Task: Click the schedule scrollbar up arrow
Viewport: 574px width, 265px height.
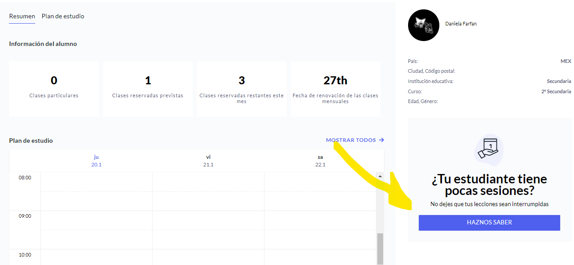Action: pyautogui.click(x=380, y=177)
